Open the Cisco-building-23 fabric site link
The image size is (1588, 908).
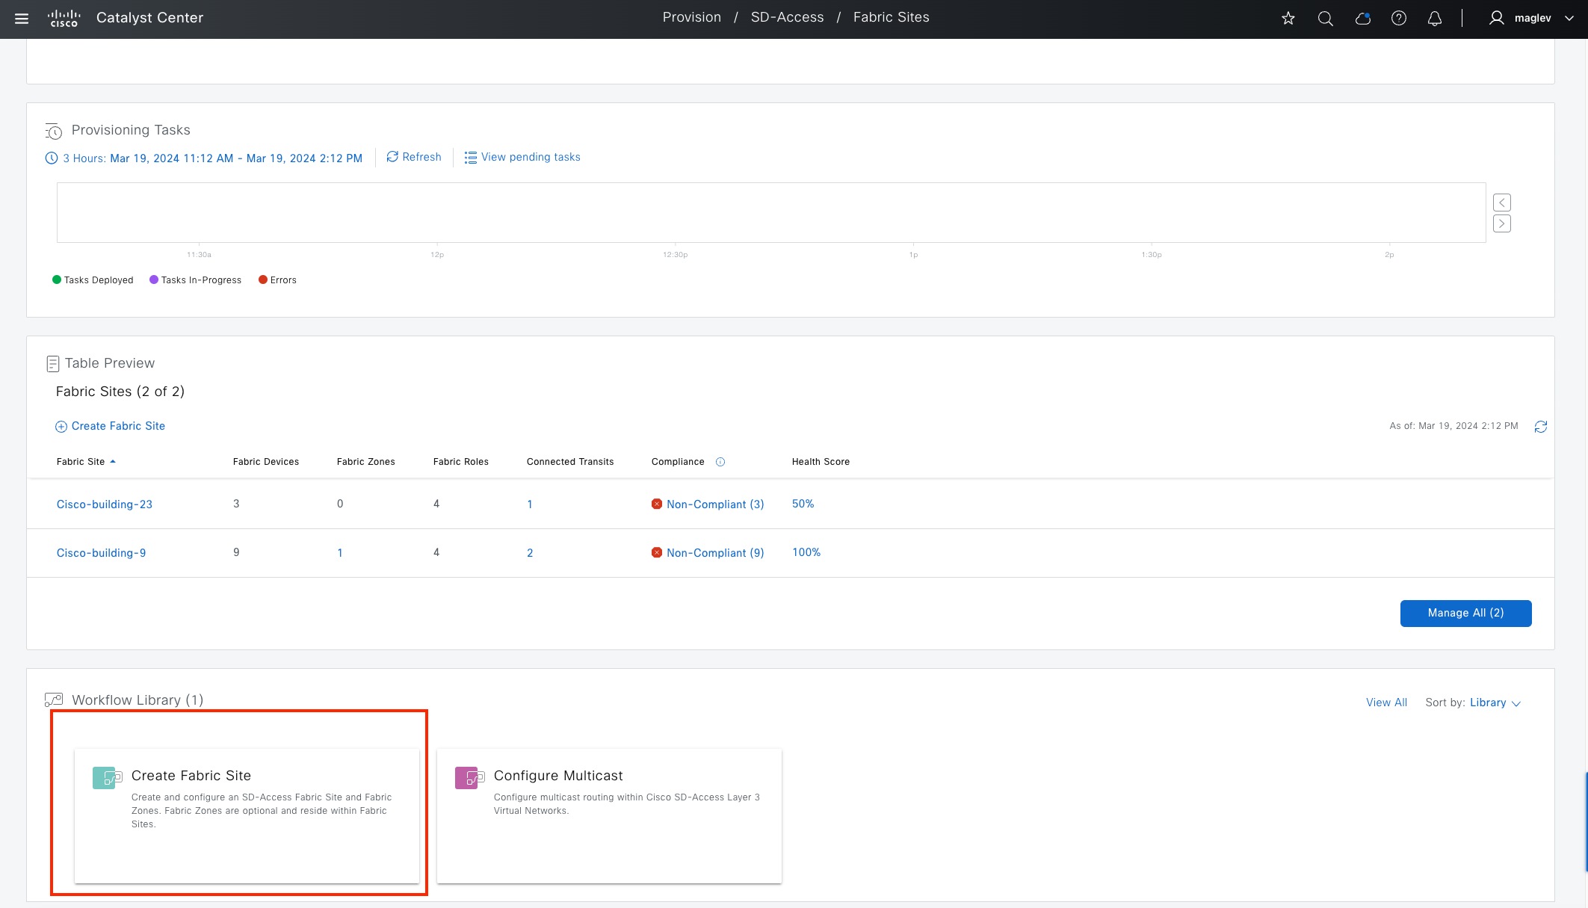(105, 504)
